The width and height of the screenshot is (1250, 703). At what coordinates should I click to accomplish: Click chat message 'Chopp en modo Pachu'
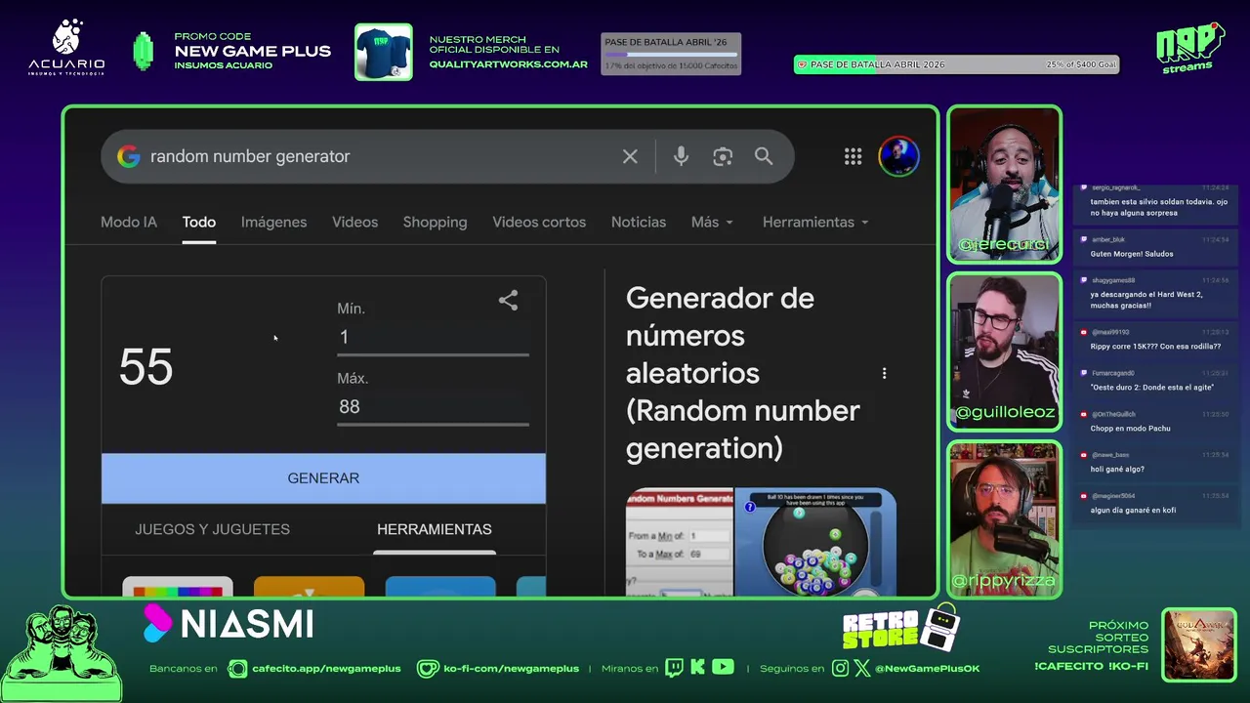pyautogui.click(x=1130, y=429)
